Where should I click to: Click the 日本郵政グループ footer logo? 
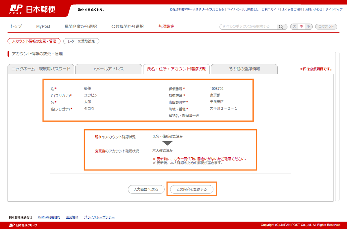(x=23, y=225)
